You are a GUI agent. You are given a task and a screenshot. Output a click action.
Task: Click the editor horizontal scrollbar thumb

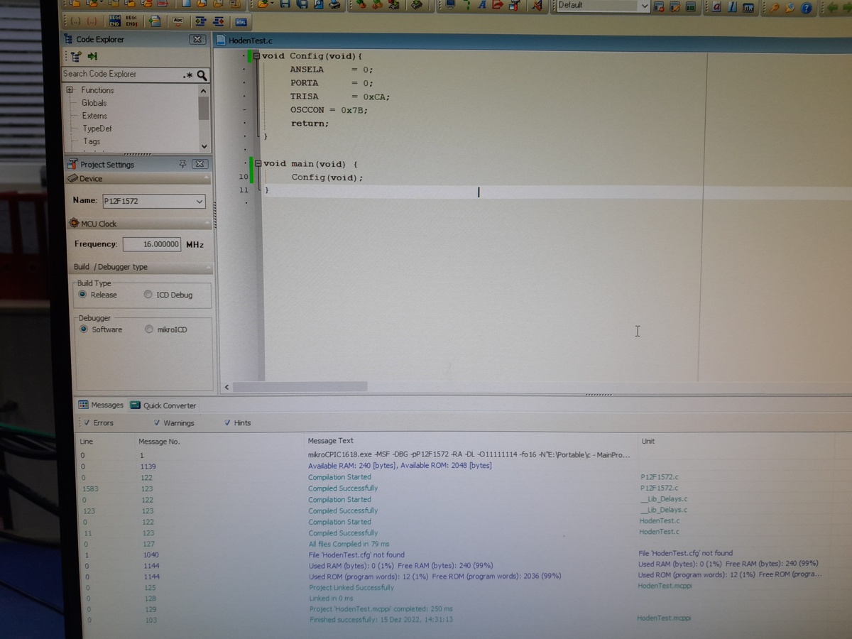click(x=300, y=387)
